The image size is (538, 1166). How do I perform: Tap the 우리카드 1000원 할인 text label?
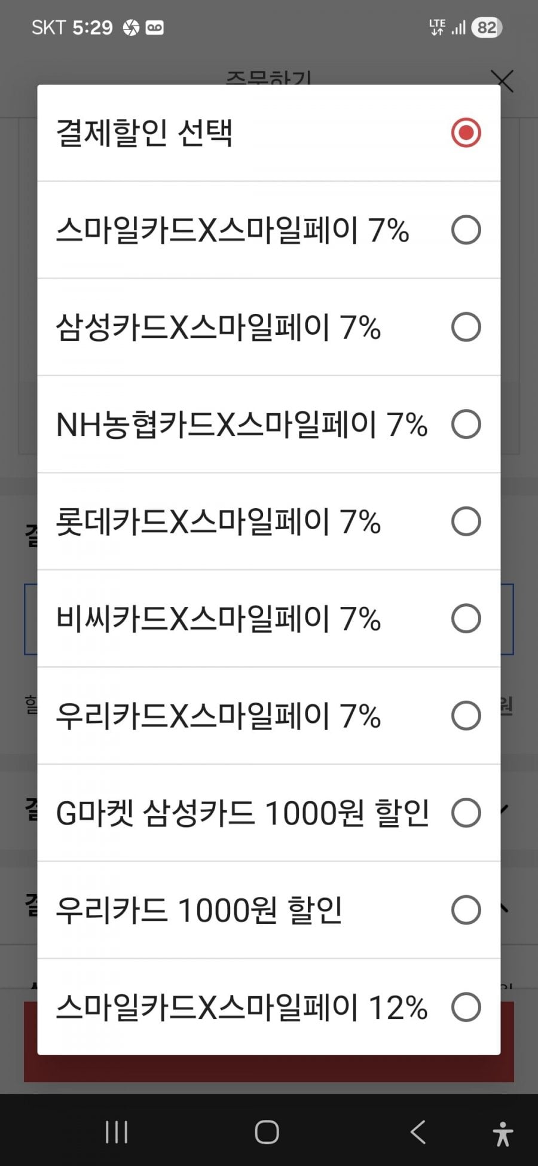pos(199,911)
